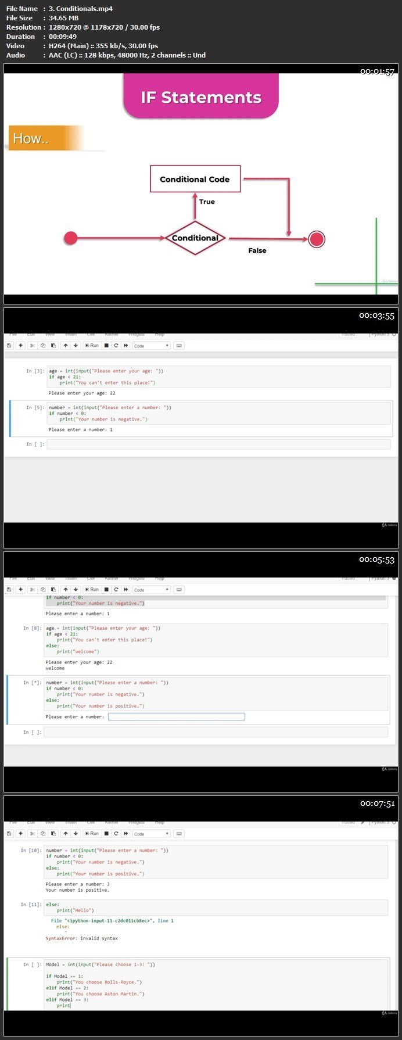Image resolution: width=402 pixels, height=1040 pixels.
Task: Click the paste cells icon in 00:05:53 frame
Action: (x=53, y=590)
